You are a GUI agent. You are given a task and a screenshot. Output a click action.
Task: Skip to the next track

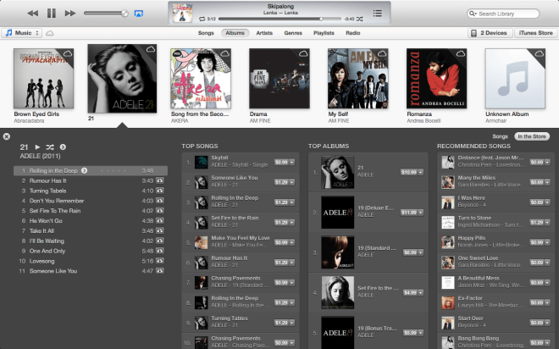pyautogui.click(x=70, y=14)
